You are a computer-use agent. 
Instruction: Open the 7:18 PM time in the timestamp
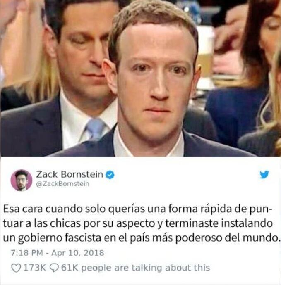click(27, 253)
